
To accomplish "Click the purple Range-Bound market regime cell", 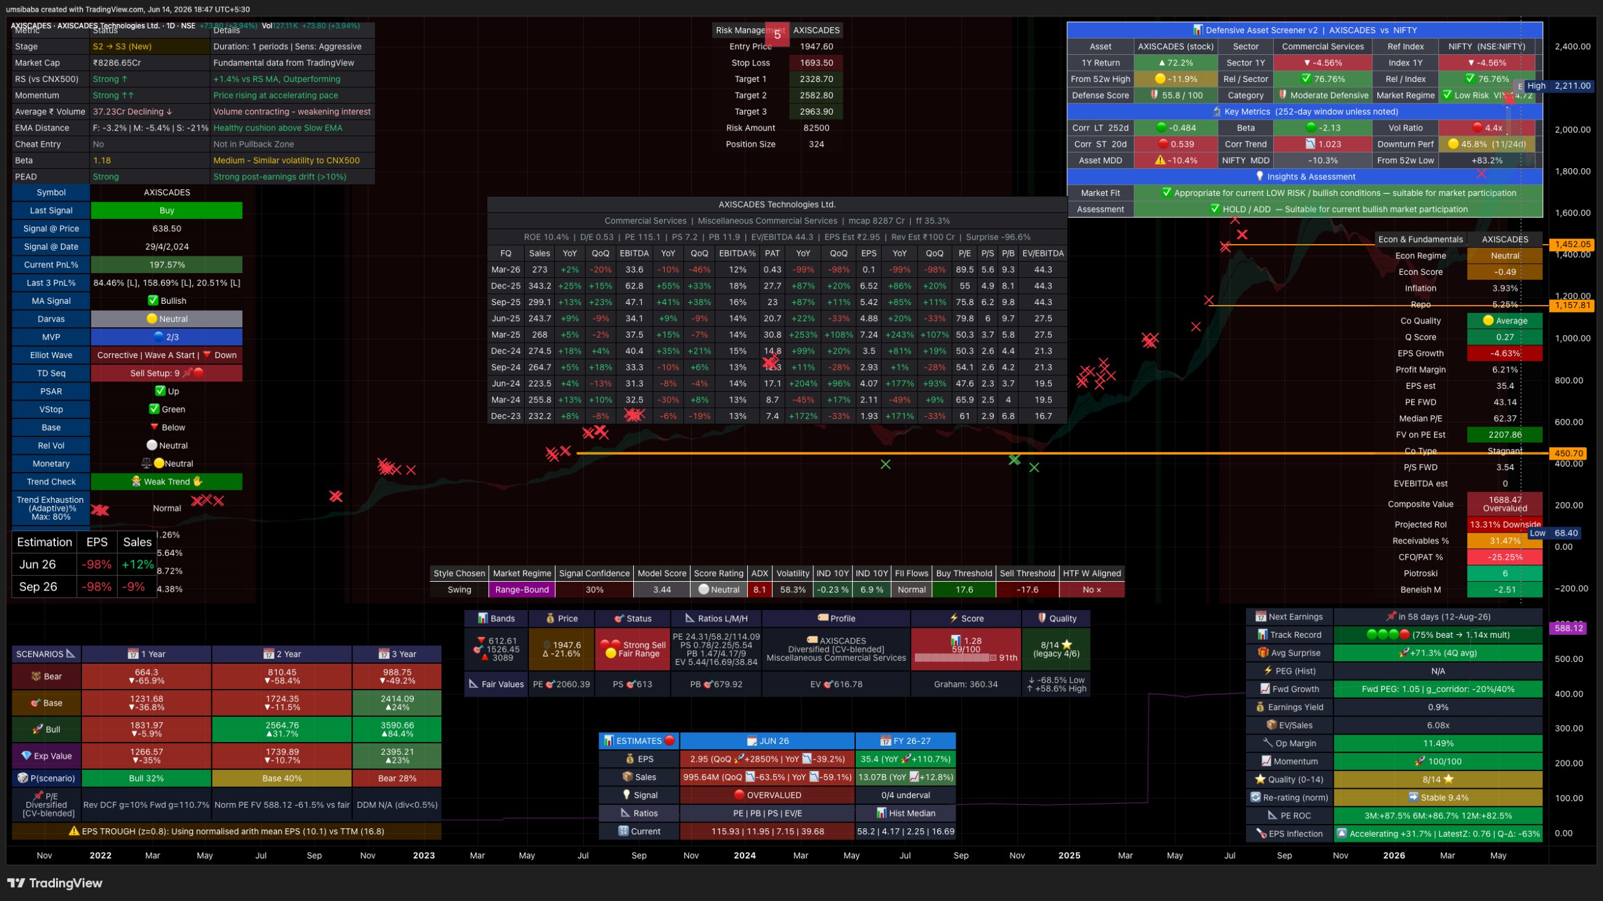I will (x=522, y=590).
